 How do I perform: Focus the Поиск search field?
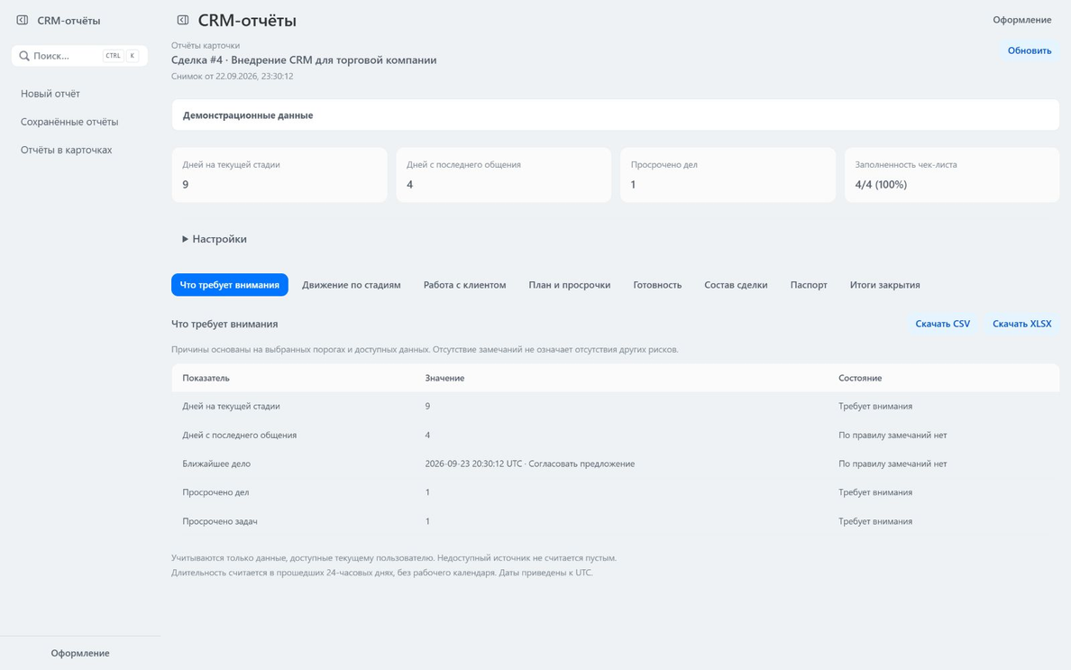(x=80, y=56)
